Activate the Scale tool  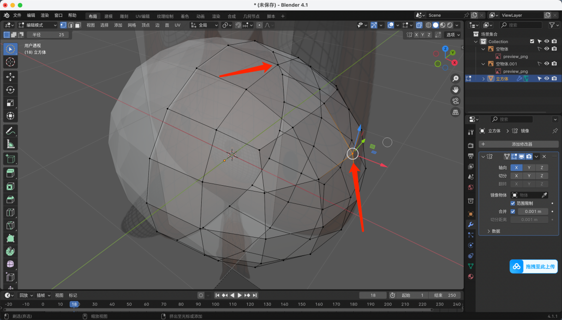pos(10,103)
